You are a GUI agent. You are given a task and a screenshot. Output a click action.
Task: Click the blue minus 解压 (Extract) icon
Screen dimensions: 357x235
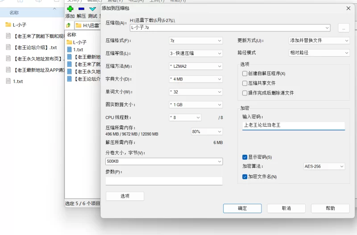point(81,8)
